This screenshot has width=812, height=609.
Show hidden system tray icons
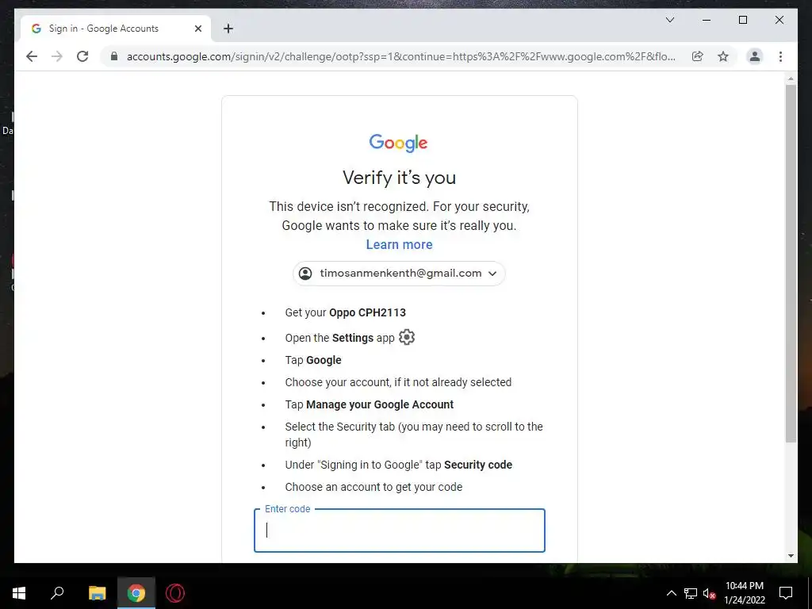coord(671,593)
